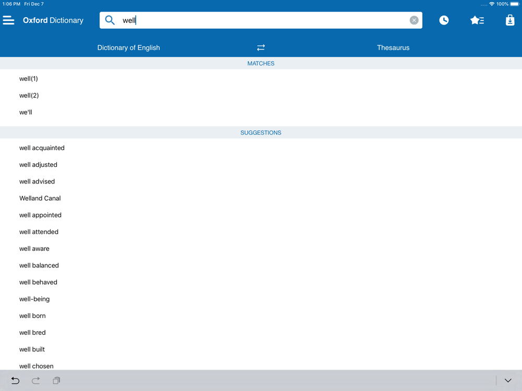
Task: Open the match 'we'll'
Action: (261, 112)
